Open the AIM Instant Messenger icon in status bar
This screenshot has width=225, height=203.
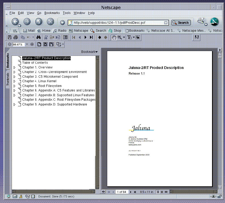pos(21,196)
